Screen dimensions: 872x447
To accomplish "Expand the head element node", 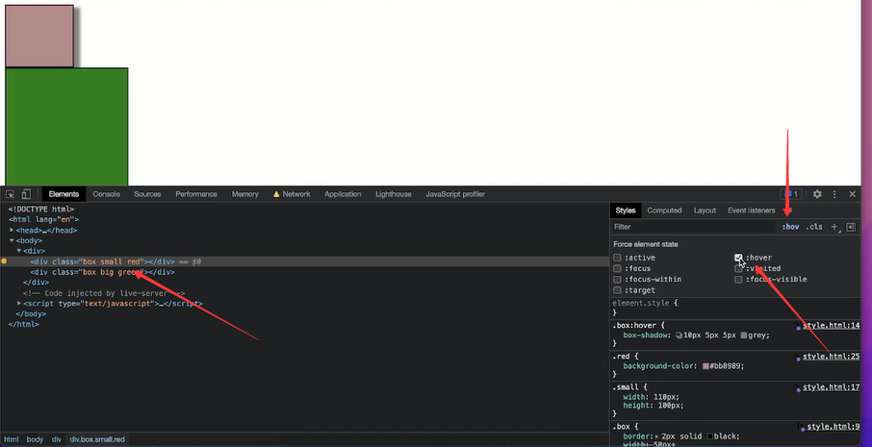I will pos(12,230).
